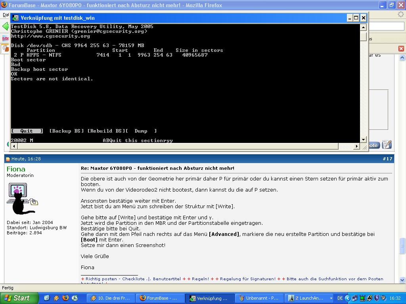Viewport: 406px width, 304px height.
Task: Click the TestDisk vertical scrollbar thumb
Action: point(363,36)
